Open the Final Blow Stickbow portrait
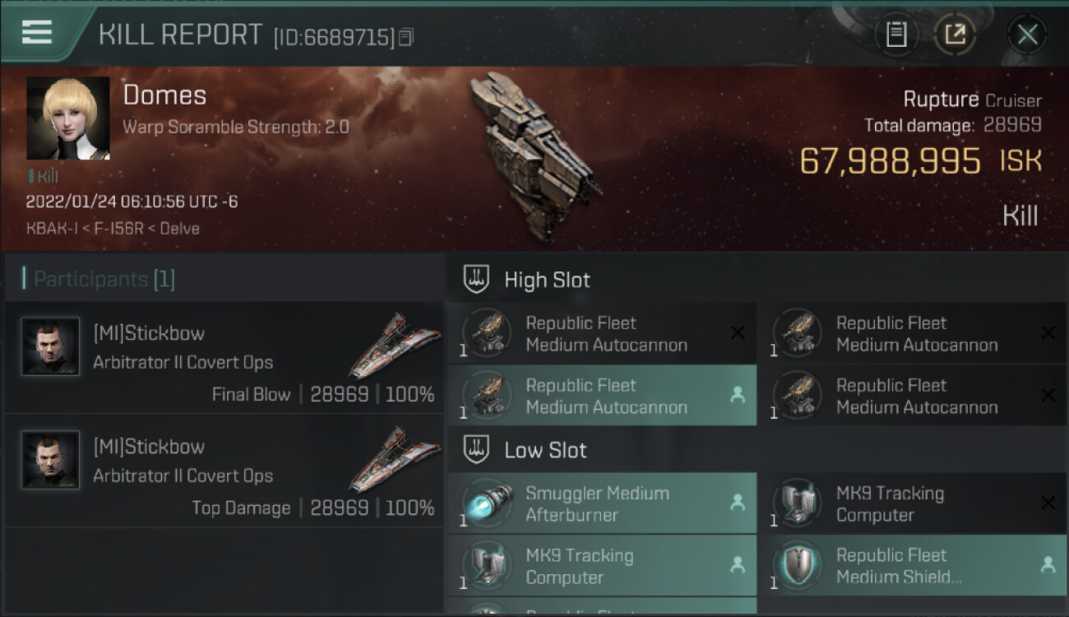Image resolution: width=1069 pixels, height=617 pixels. [51, 347]
